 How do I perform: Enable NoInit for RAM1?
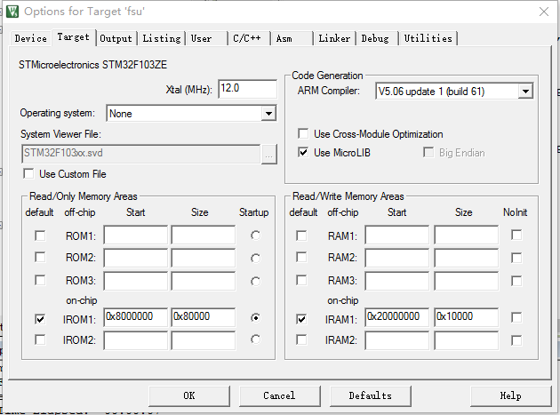pyautogui.click(x=516, y=235)
